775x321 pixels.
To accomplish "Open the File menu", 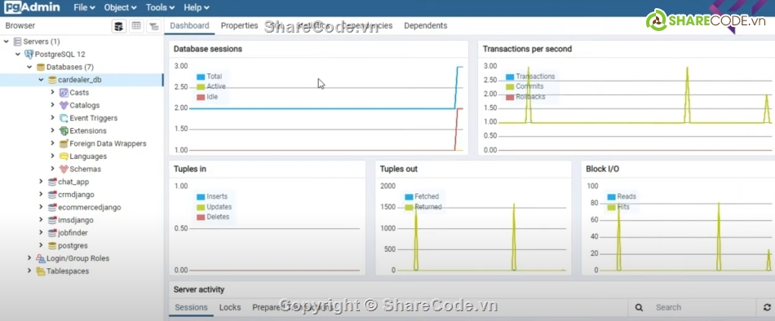I will [x=85, y=7].
